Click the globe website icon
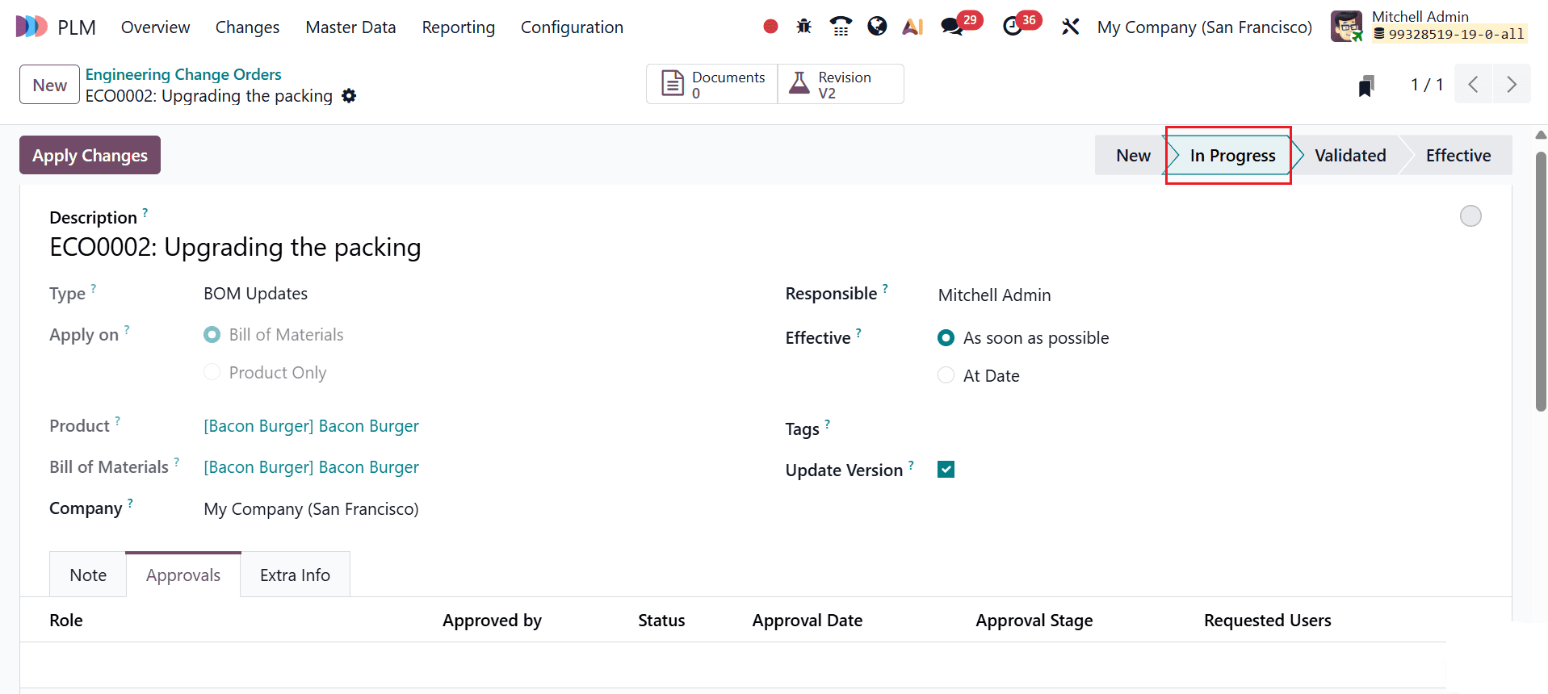 pyautogui.click(x=877, y=27)
